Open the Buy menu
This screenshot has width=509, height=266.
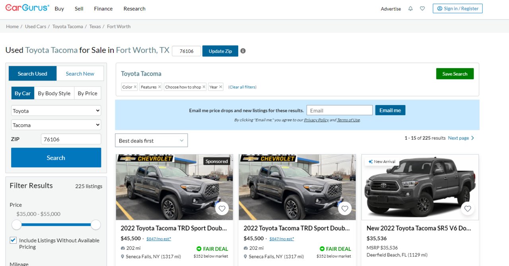(x=59, y=9)
